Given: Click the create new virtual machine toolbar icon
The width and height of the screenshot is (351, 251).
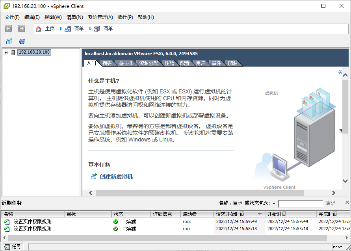Looking at the screenshot, I should (x=9, y=41).
